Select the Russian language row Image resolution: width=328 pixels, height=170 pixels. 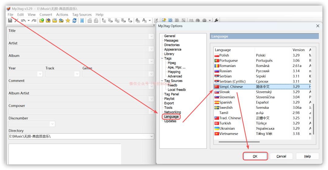coord(262,71)
